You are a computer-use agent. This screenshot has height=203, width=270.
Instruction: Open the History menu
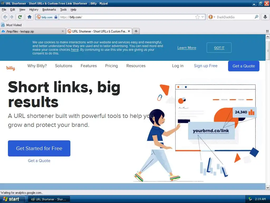pos(34,10)
